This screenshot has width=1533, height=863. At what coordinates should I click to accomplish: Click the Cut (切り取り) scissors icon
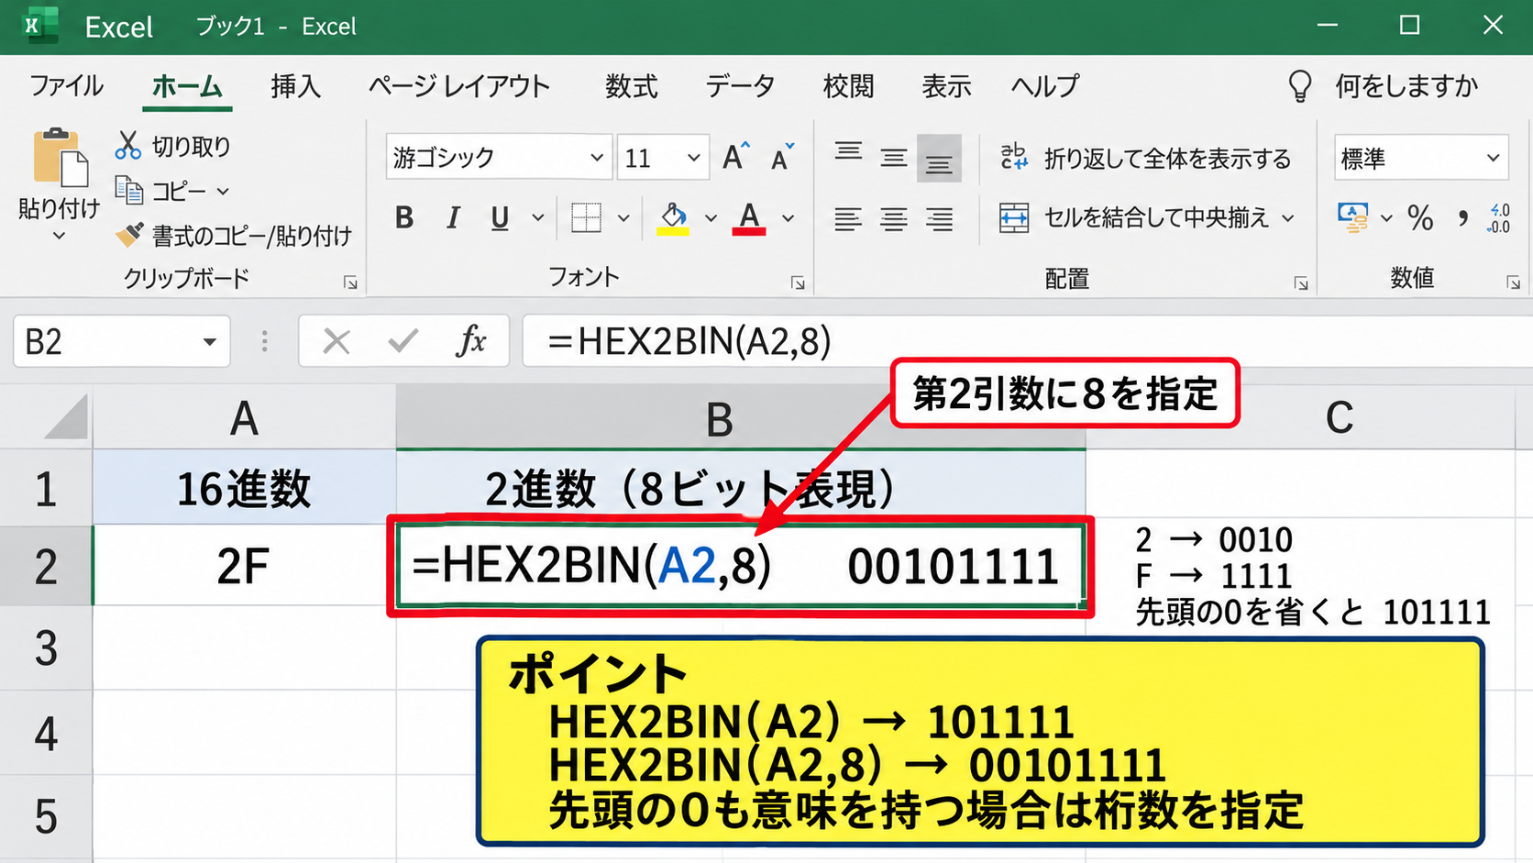point(128,146)
